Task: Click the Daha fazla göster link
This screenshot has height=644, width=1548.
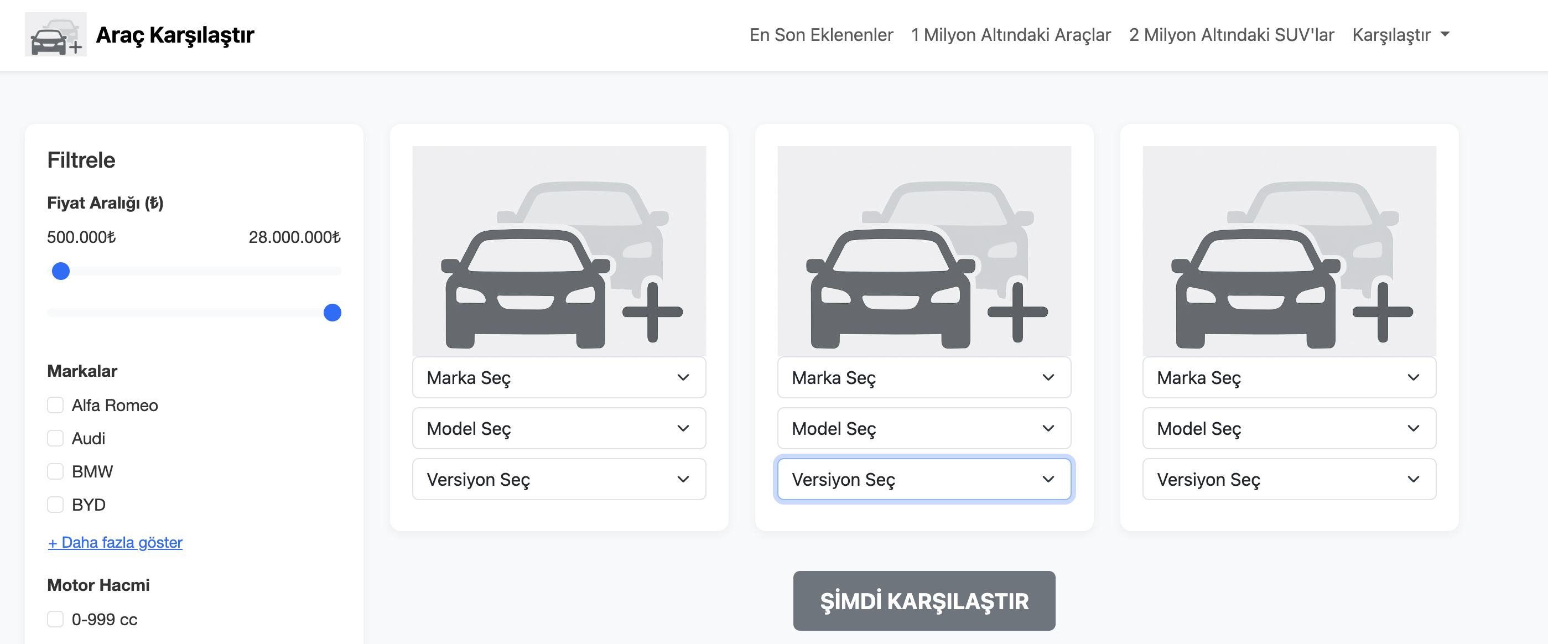Action: (x=115, y=542)
